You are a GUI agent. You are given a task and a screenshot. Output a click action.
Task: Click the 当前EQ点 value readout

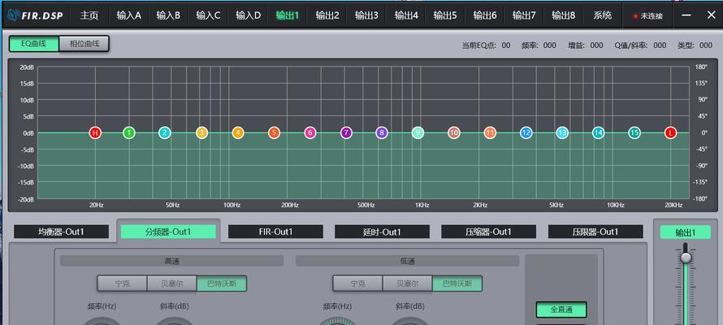coord(506,45)
